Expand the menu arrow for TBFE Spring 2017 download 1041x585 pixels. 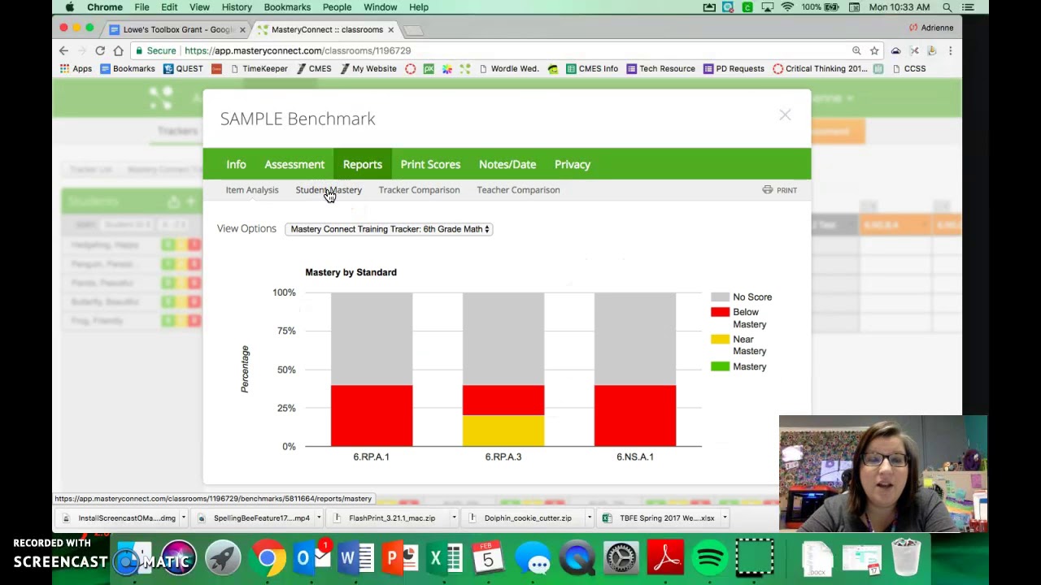point(724,518)
